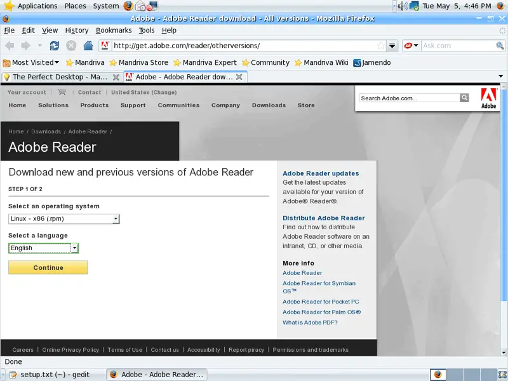The height and width of the screenshot is (381, 508).
Task: Open the System menu
Action: (x=106, y=6)
